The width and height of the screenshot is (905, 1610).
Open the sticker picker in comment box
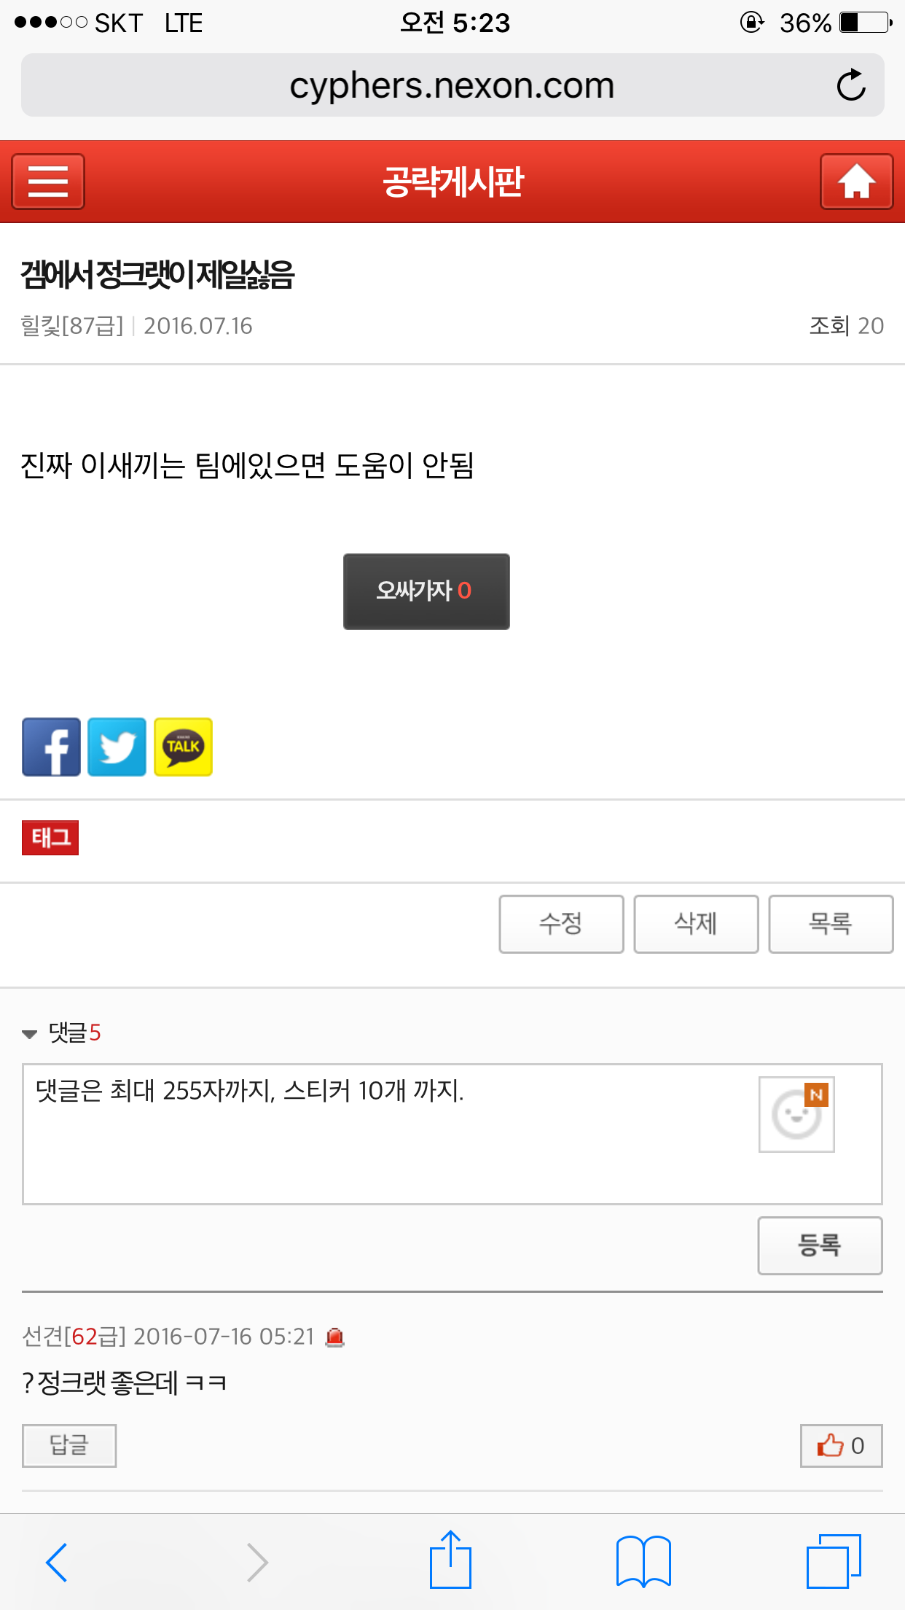[796, 1114]
